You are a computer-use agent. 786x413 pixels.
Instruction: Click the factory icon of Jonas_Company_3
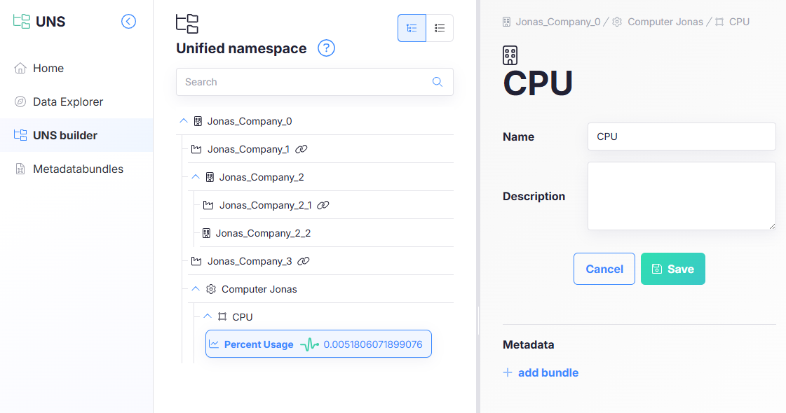point(196,261)
